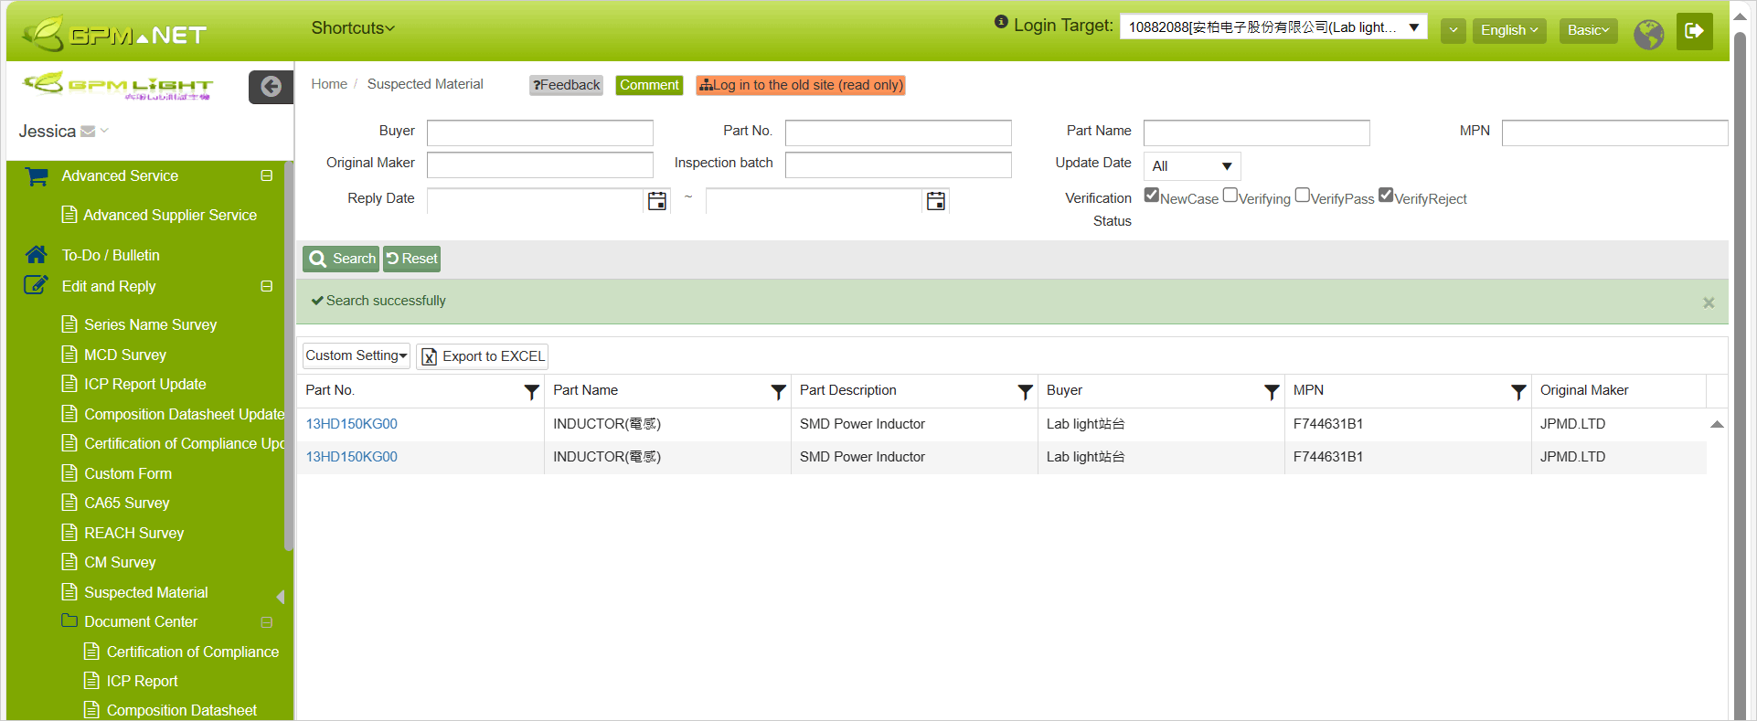Viewport: 1757px width, 721px height.
Task: Close the Search successfully message
Action: point(1709,302)
